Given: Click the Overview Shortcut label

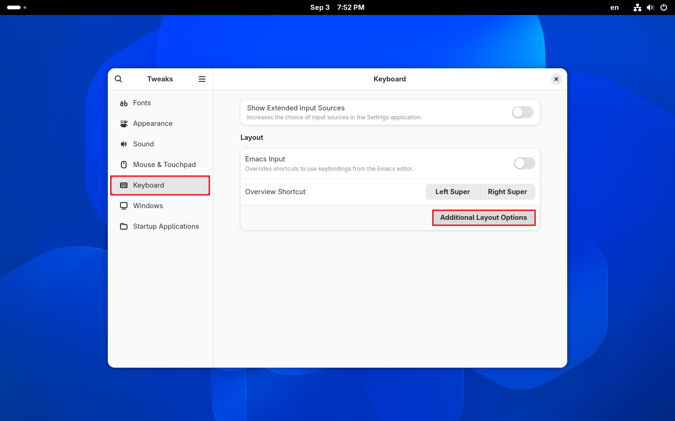Looking at the screenshot, I should tap(275, 192).
